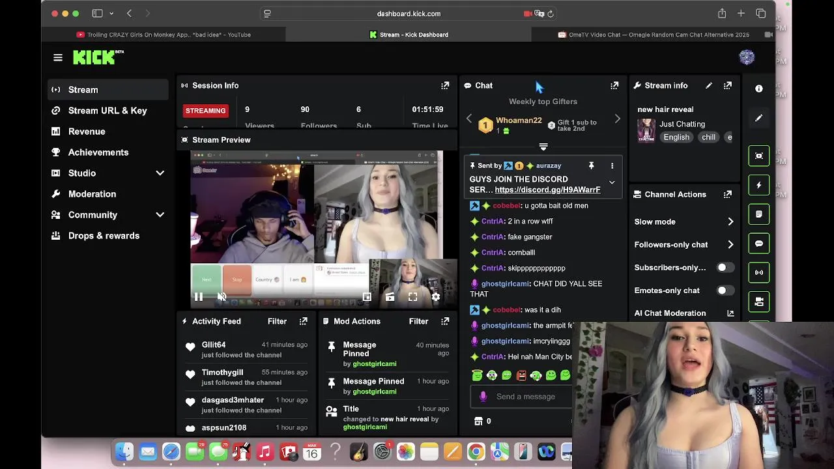The width and height of the screenshot is (834, 469).
Task: Collapse the weekly top gifters bar
Action: (543, 147)
